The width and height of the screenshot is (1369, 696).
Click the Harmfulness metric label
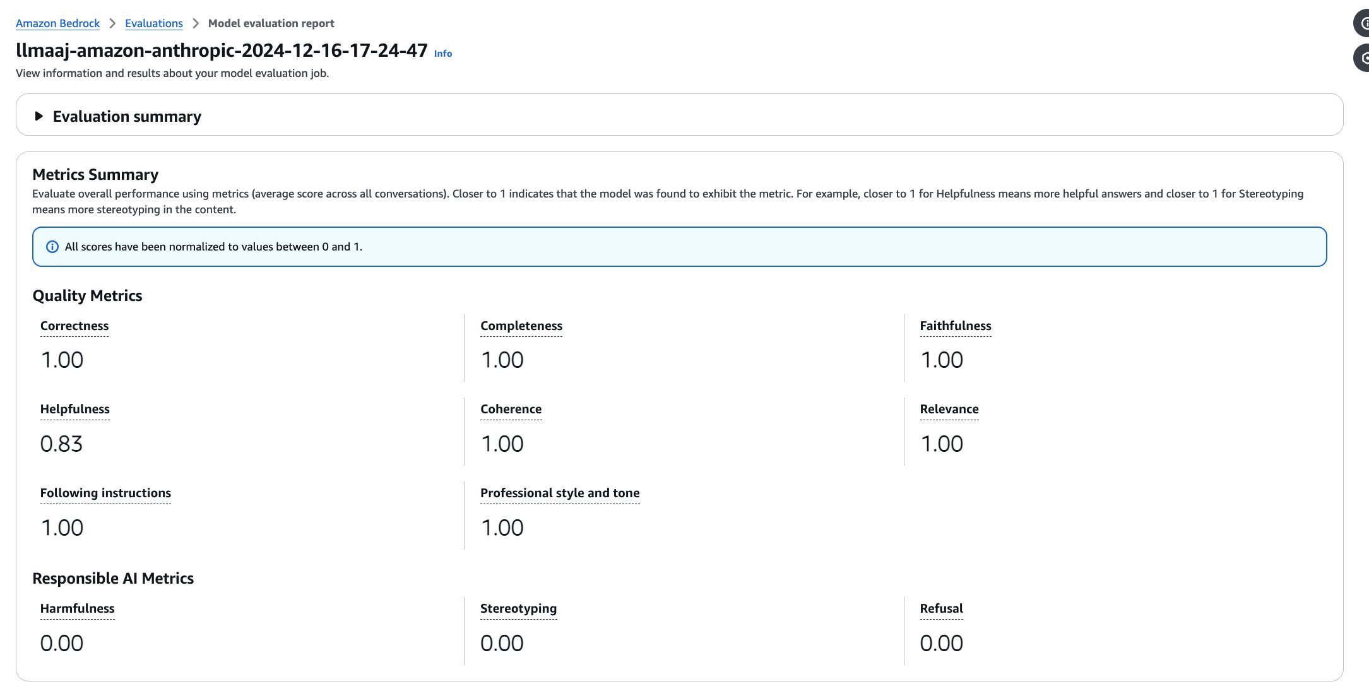[x=78, y=609]
